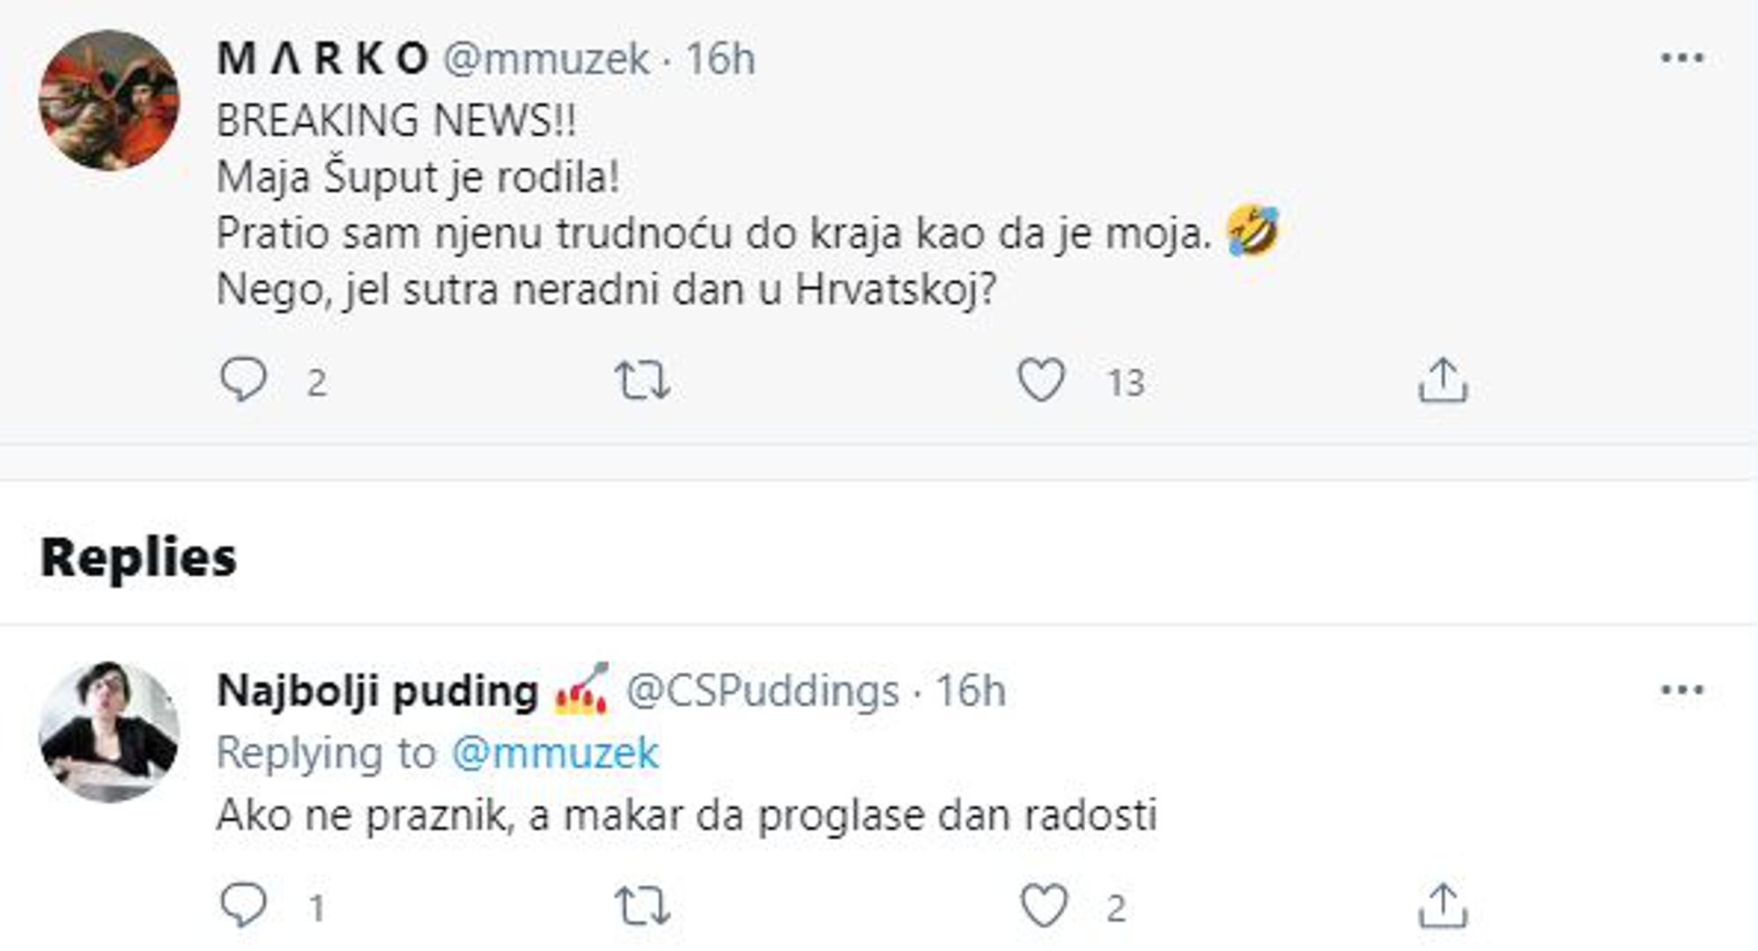Open more options on Najbolji puding's reply
The image size is (1758, 951).
1682,689
